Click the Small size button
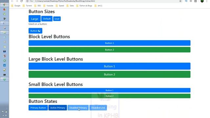Image resolution: width=210 pixels, height=118 pixels. [x=57, y=19]
